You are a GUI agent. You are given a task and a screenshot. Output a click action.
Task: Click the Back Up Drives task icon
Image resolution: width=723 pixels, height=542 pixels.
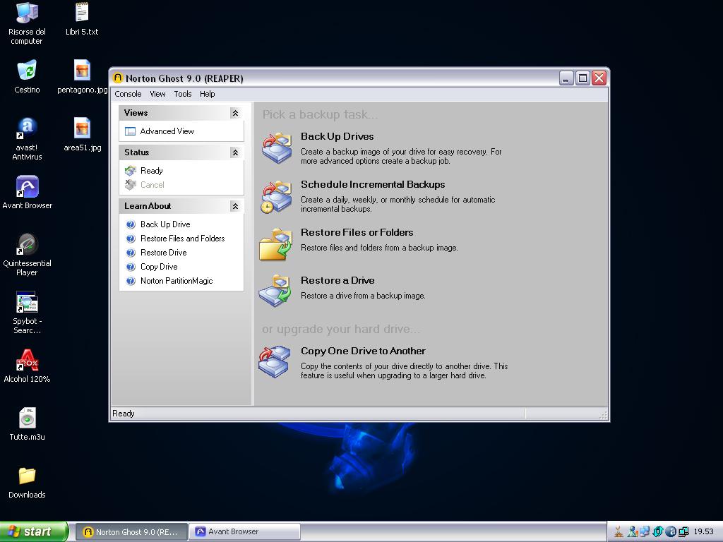277,148
